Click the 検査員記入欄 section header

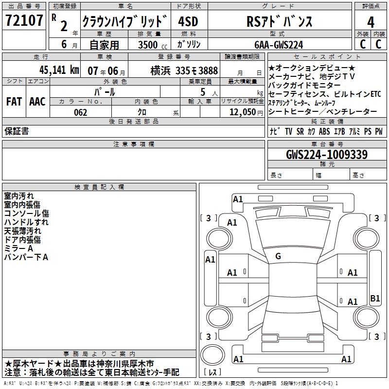[99, 187]
